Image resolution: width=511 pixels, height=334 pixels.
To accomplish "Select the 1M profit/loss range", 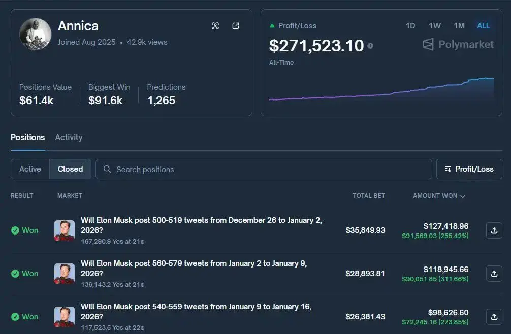I will coord(459,26).
